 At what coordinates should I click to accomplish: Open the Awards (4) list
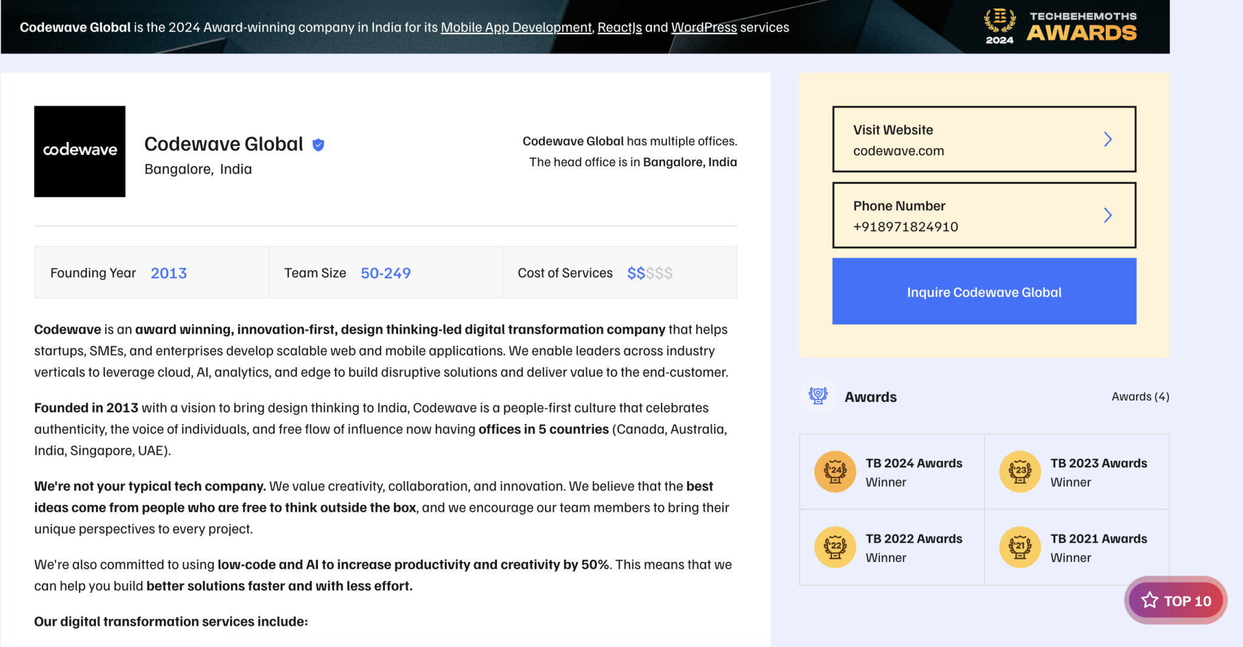[x=1140, y=396]
